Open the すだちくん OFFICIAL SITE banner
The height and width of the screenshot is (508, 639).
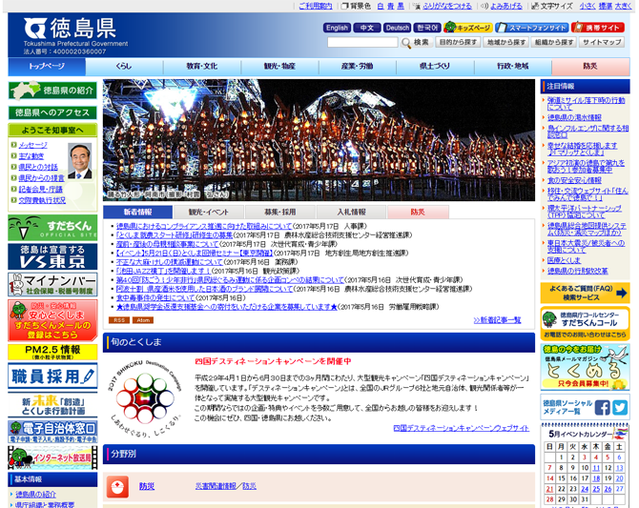[x=52, y=228]
